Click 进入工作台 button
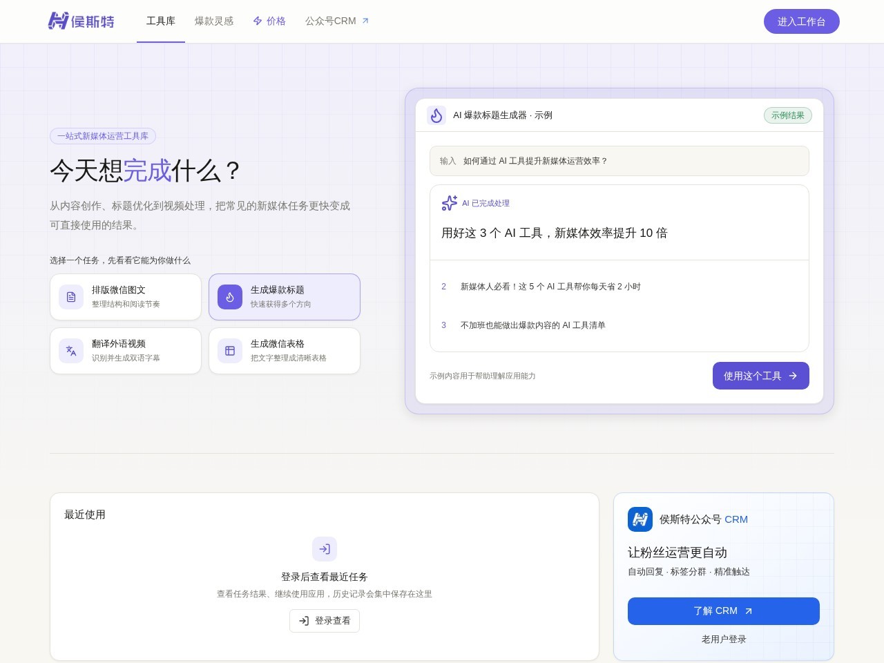This screenshot has width=884, height=663. [x=802, y=21]
